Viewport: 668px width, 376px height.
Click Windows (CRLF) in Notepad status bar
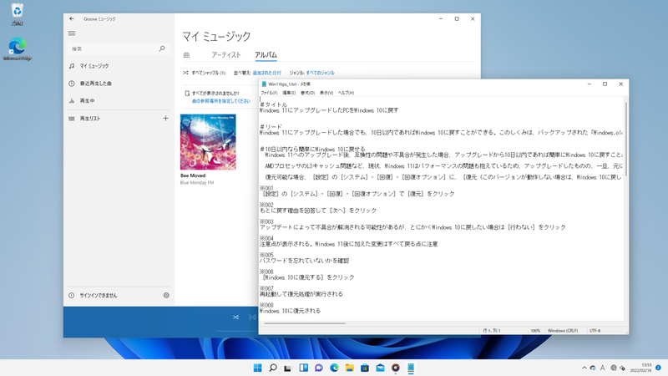(562, 330)
